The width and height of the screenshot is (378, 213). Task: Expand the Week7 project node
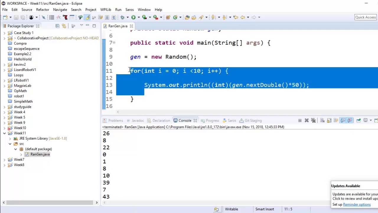click(x=4, y=159)
